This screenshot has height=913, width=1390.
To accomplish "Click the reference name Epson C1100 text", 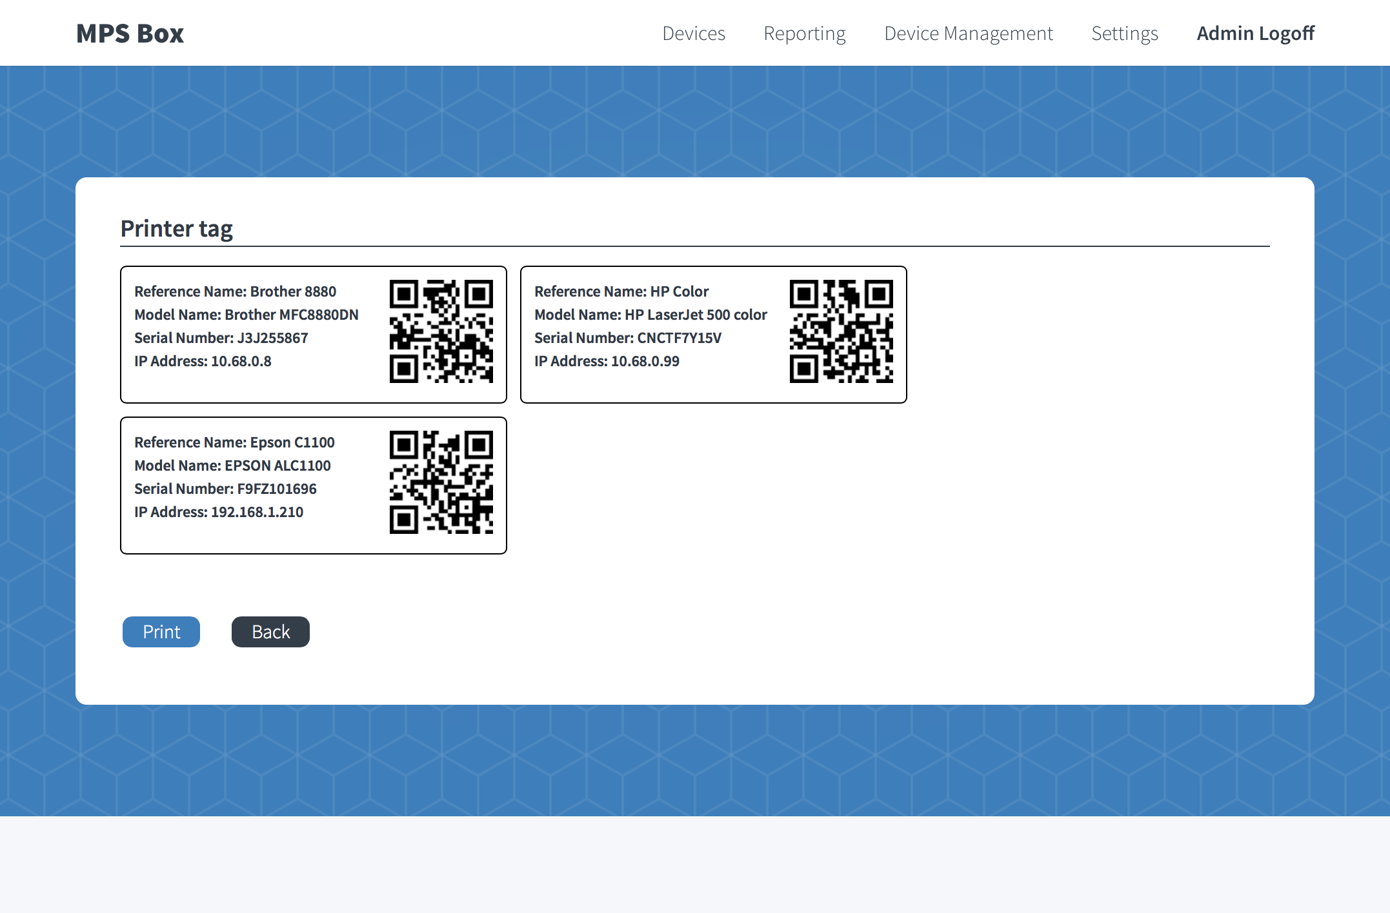I will click(234, 442).
